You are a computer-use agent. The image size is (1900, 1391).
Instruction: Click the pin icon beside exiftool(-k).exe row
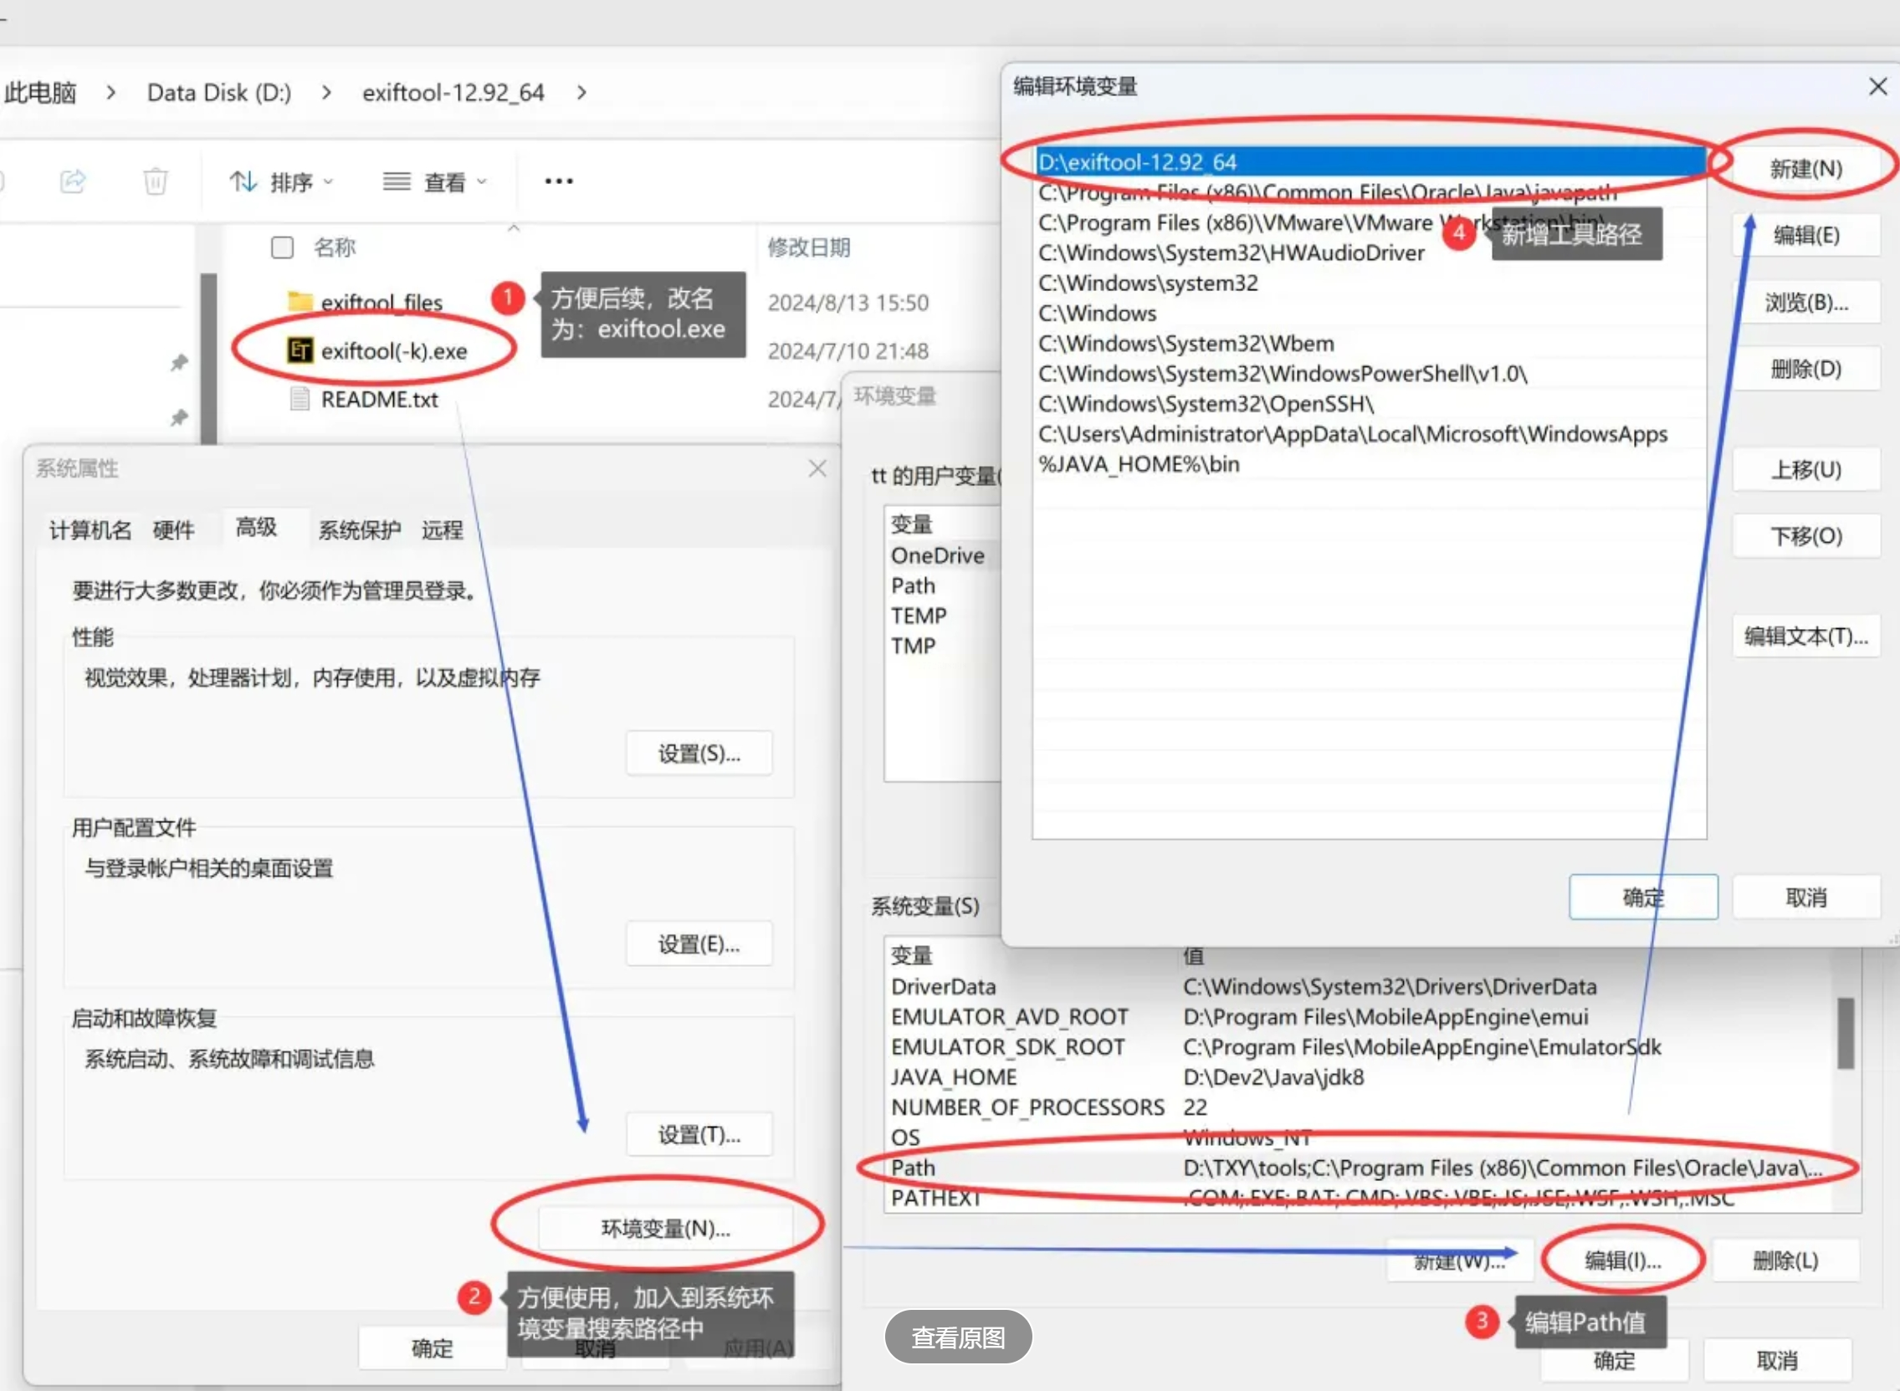[178, 363]
